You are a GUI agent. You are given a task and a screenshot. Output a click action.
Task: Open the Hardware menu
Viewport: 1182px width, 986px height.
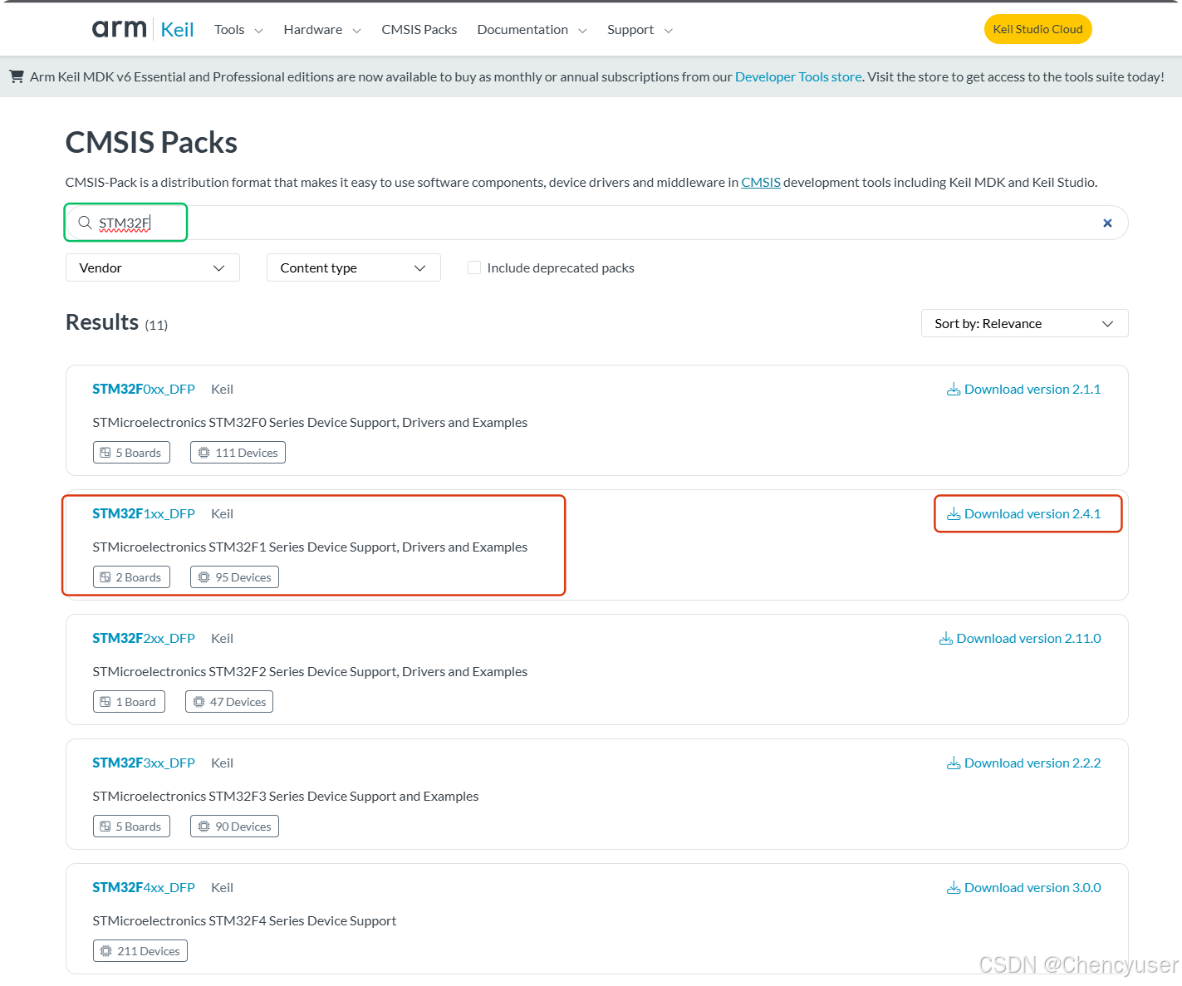[313, 29]
